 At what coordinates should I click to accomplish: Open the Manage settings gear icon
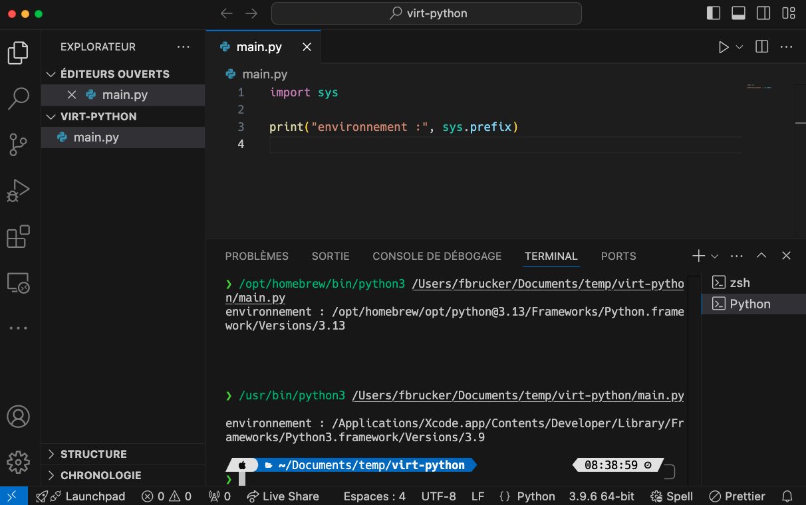tap(18, 462)
